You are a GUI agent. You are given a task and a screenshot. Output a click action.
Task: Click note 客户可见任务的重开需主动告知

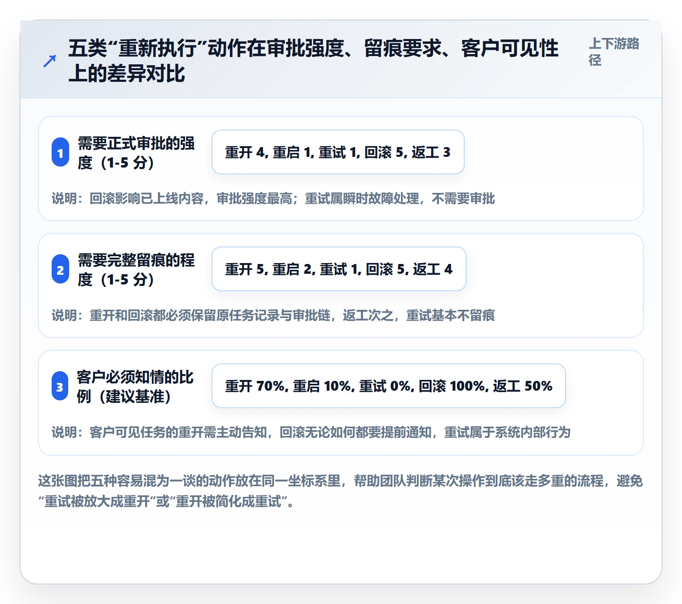pos(311,432)
